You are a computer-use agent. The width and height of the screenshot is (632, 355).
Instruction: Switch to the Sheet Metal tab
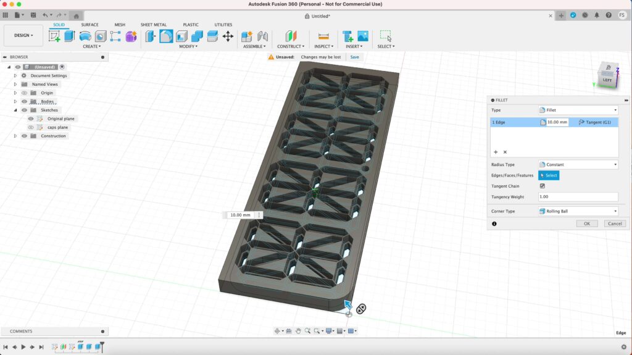click(154, 25)
